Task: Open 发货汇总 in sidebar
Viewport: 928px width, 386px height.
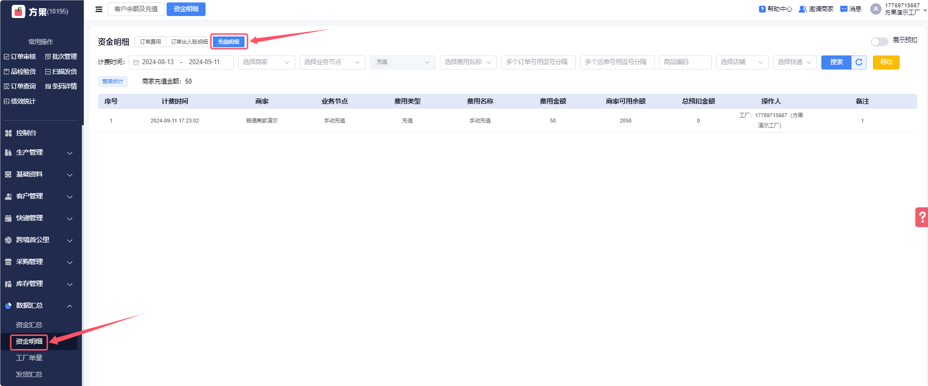Action: (x=29, y=374)
